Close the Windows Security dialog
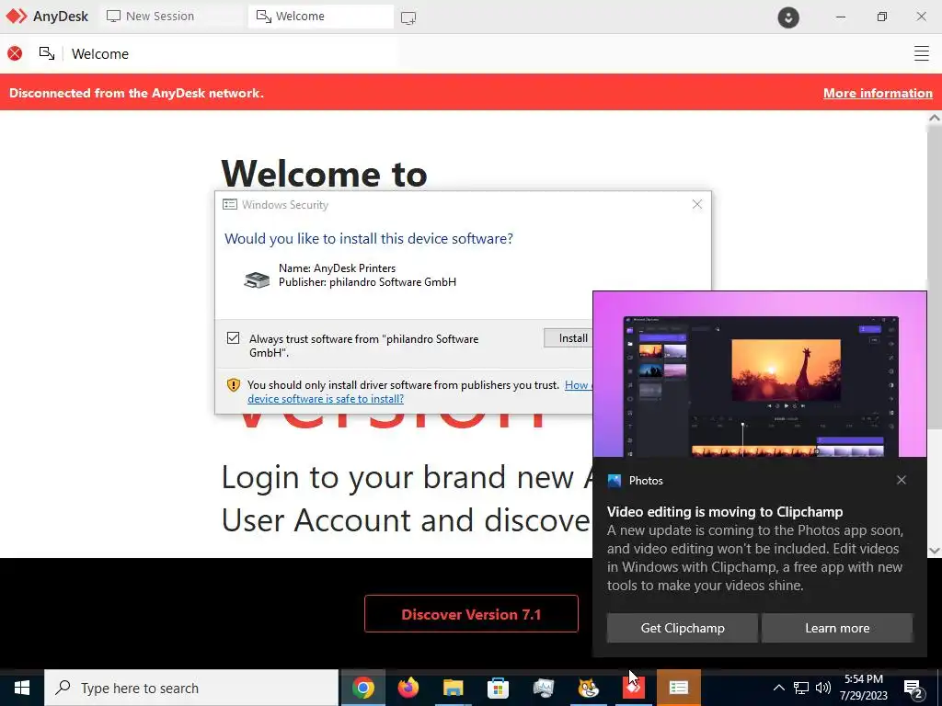 [x=697, y=204]
